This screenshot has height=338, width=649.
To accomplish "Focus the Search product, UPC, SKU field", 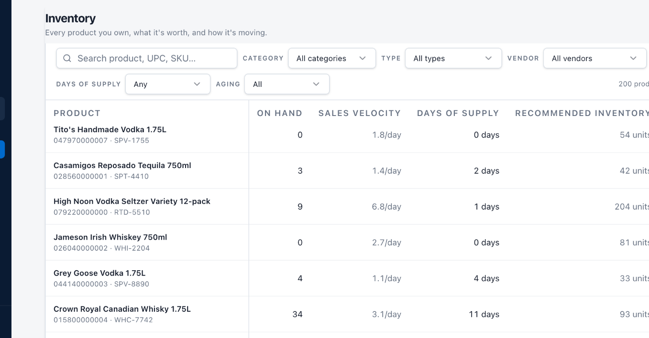I will click(147, 58).
